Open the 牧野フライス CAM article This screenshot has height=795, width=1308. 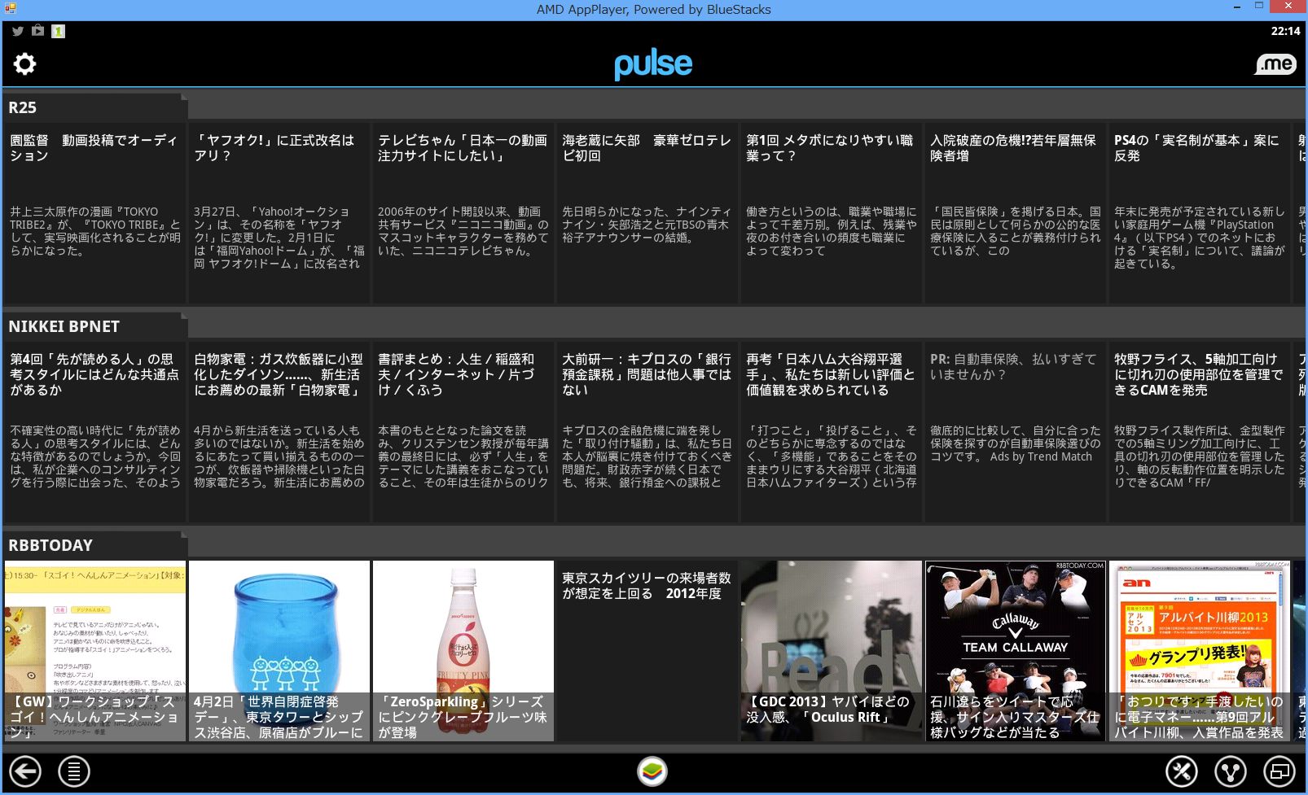(x=1200, y=432)
